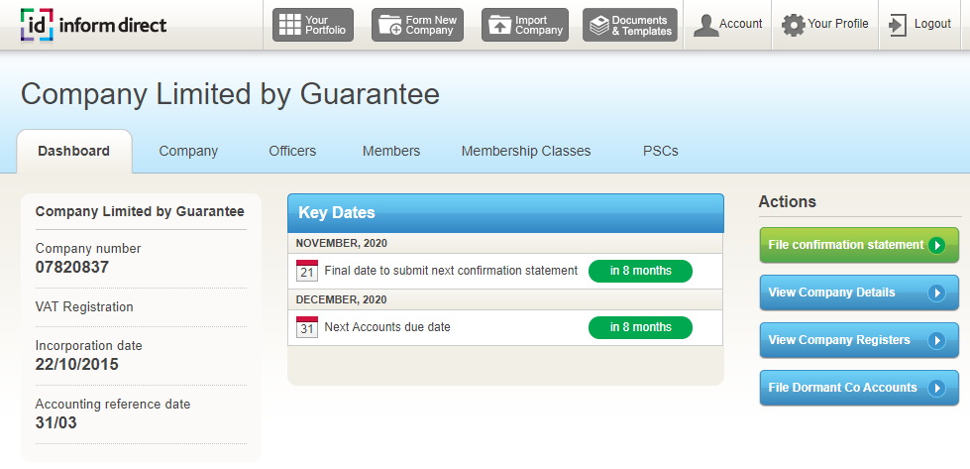Image resolution: width=970 pixels, height=469 pixels.
Task: Click the November 21 calendar icon
Action: [x=307, y=271]
